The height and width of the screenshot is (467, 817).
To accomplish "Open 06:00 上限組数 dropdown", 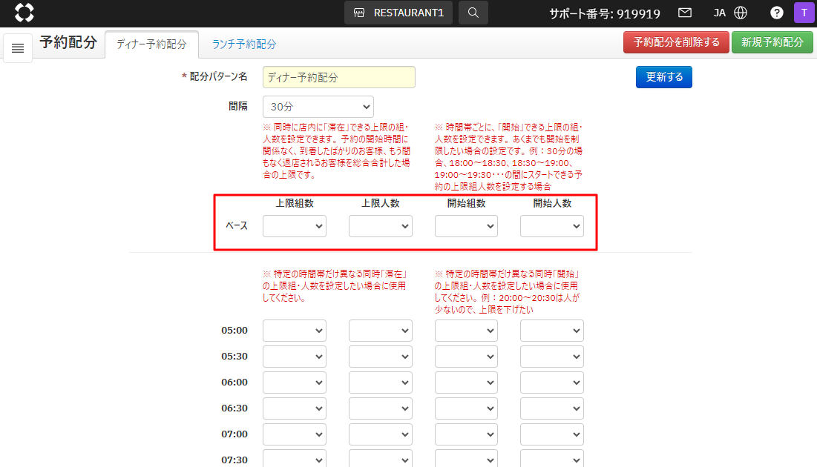I will tap(295, 382).
